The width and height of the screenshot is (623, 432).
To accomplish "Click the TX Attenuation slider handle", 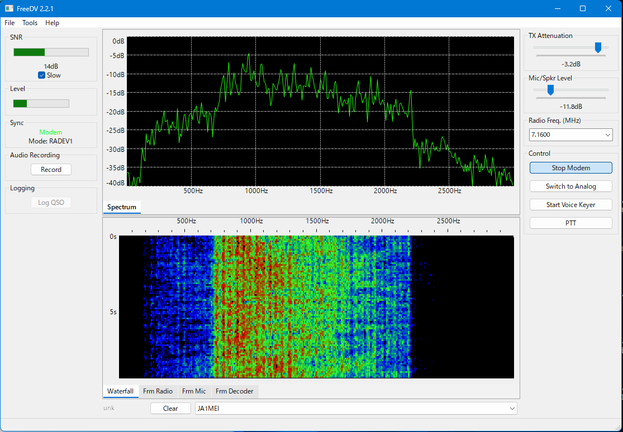I will point(598,48).
